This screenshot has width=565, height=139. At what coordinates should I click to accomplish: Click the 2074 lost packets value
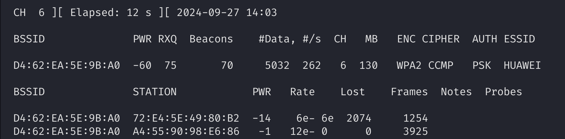tap(359, 118)
